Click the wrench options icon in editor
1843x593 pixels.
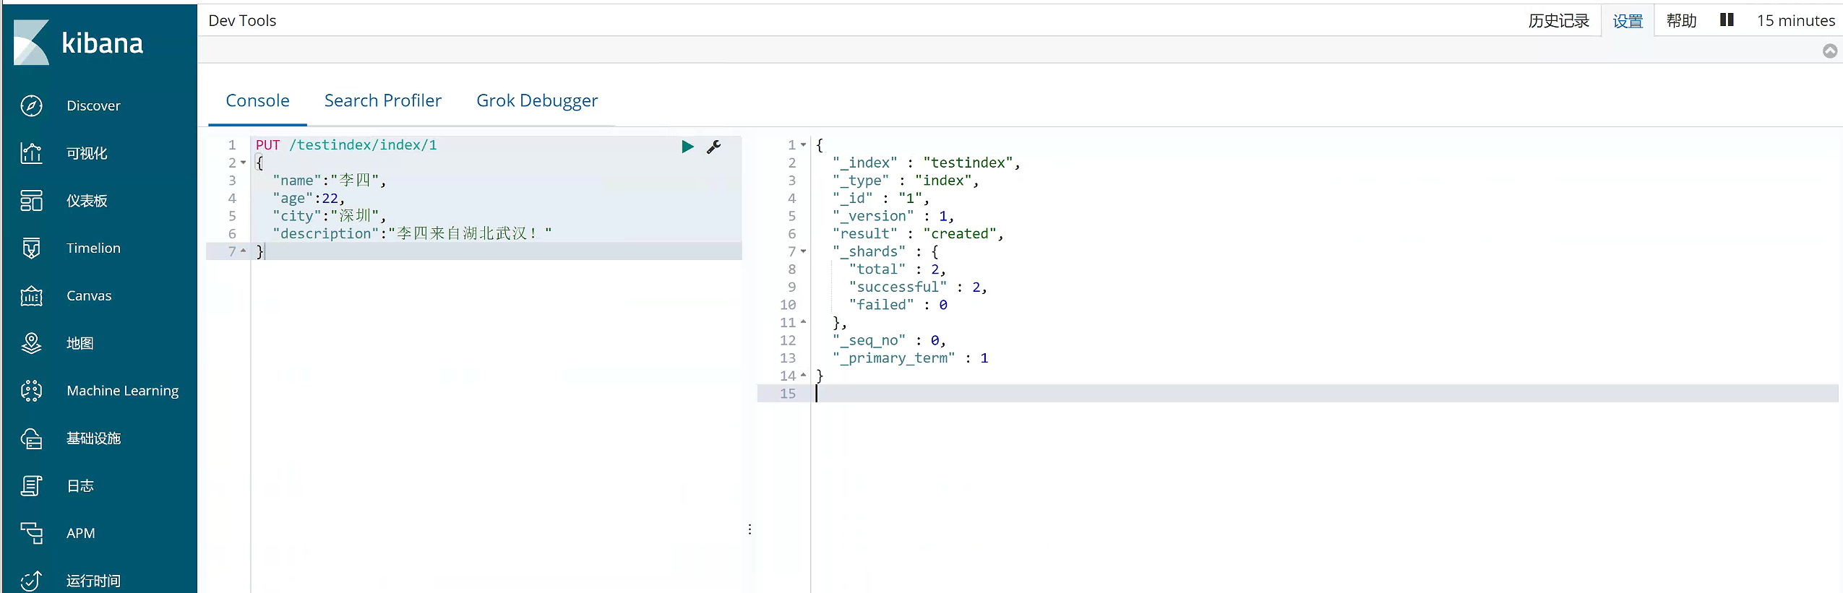click(x=713, y=147)
